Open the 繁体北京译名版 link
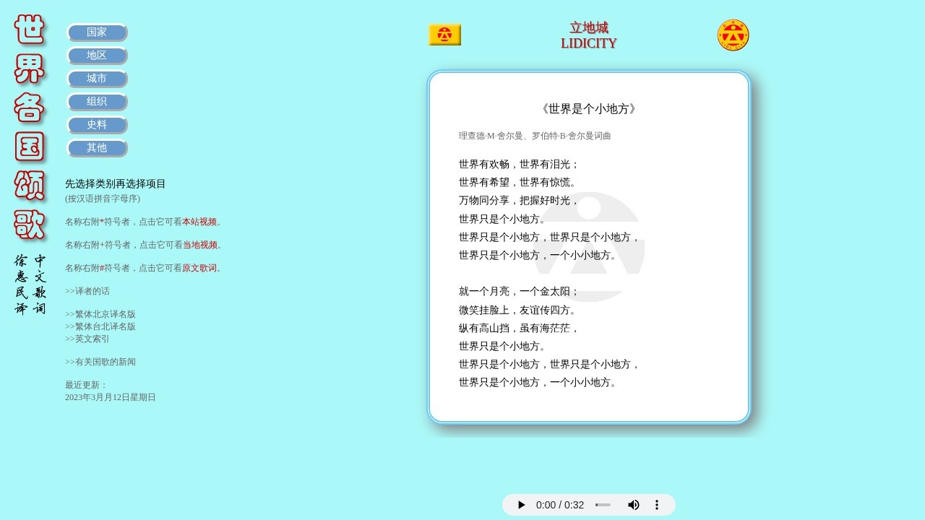The image size is (925, 520). [101, 314]
